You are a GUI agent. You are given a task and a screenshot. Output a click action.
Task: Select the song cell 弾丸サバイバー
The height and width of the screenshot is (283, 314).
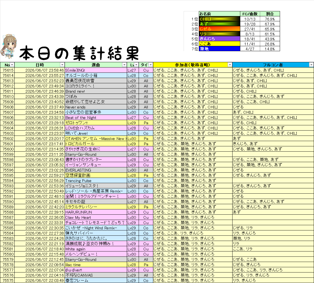[96, 233]
